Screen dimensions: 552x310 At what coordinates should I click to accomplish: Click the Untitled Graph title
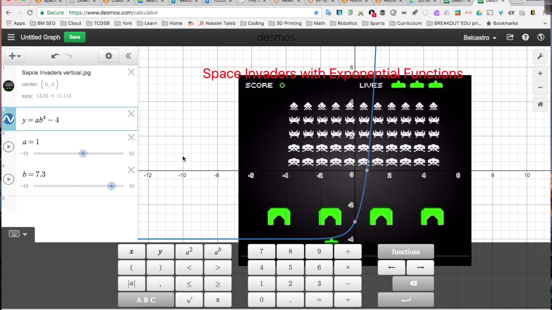coord(41,37)
